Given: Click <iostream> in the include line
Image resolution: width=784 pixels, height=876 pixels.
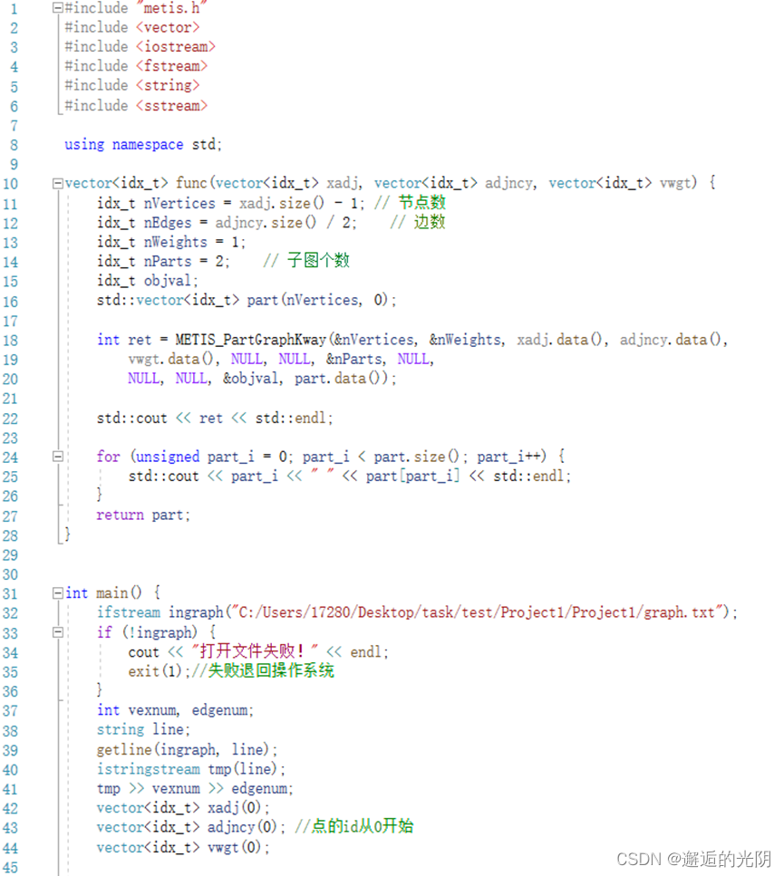Looking at the screenshot, I should pyautogui.click(x=176, y=46).
